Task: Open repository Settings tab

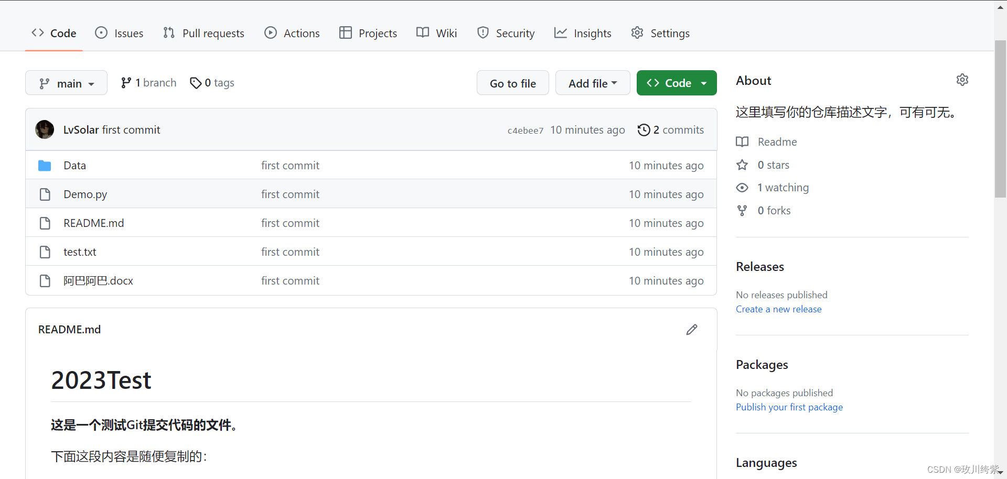Action: (660, 33)
